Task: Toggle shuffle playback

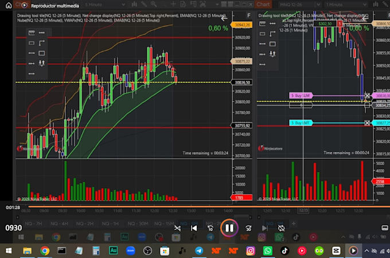Action: point(177,228)
